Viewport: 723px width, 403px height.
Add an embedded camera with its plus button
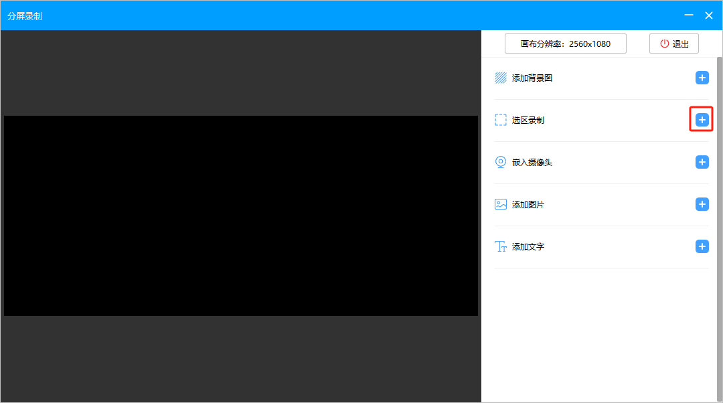click(x=702, y=162)
